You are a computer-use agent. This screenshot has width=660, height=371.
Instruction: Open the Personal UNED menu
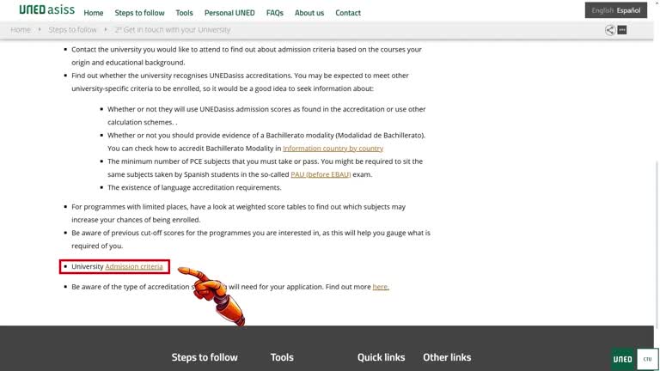[229, 13]
